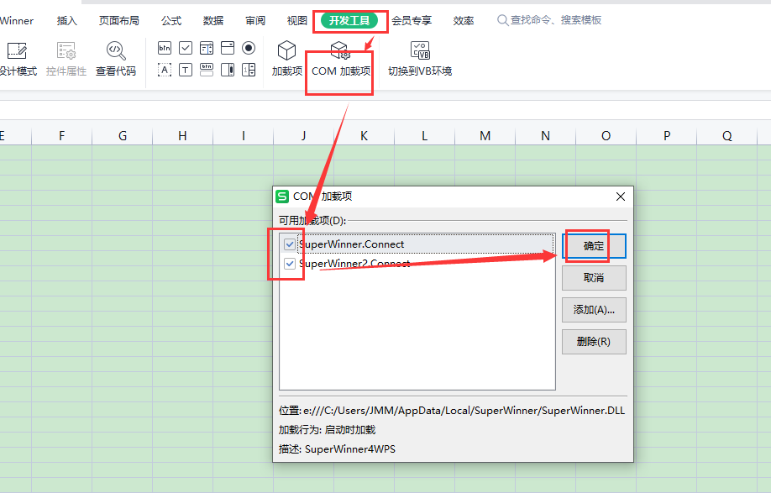Open the 效率 tab
The width and height of the screenshot is (771, 493).
(464, 21)
